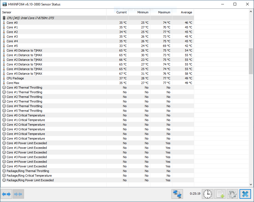Click status icon beside Core #0 Power Limit Exceeded

(x=4, y=143)
